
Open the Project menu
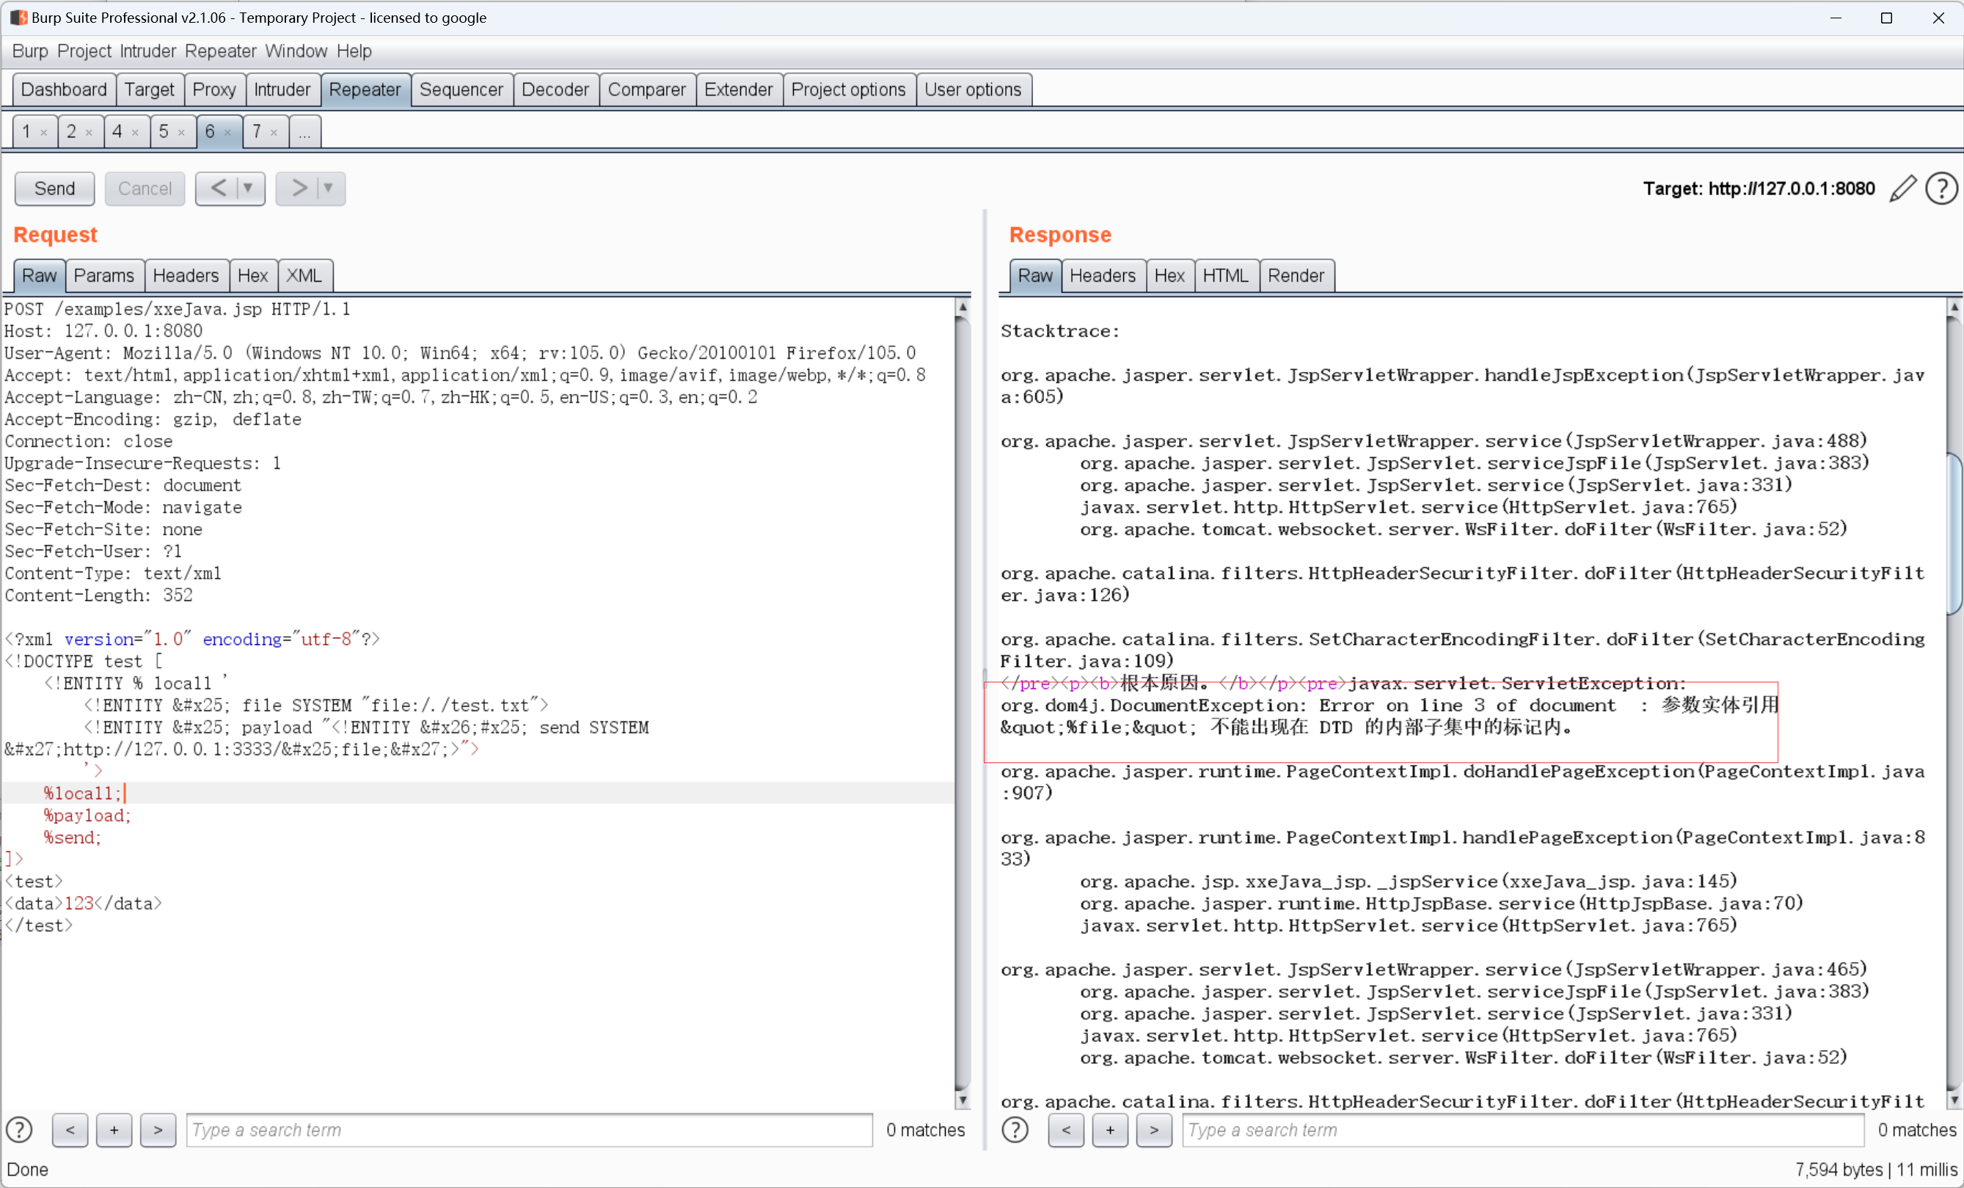pyautogui.click(x=84, y=51)
